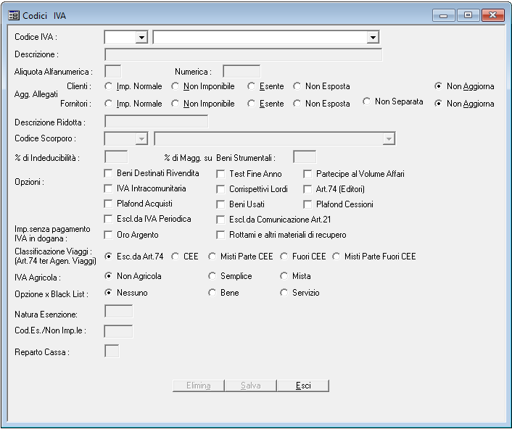Click the Codici IVA window title icon
Viewport: 512px width, 429px height.
pos(14,15)
